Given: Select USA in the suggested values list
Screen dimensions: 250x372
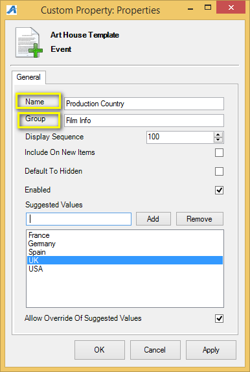Looking at the screenshot, I should (125, 269).
